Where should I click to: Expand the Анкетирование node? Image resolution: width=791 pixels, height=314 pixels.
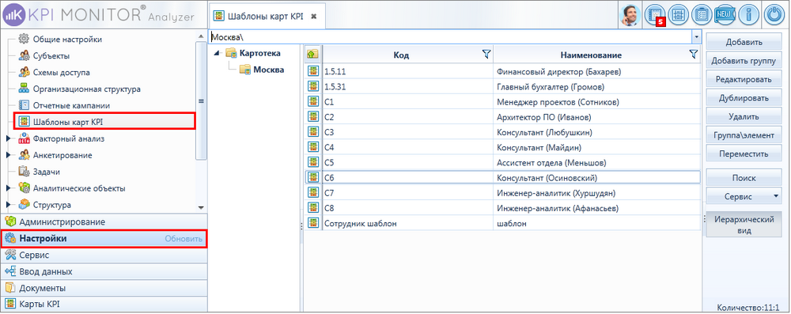click(8, 155)
